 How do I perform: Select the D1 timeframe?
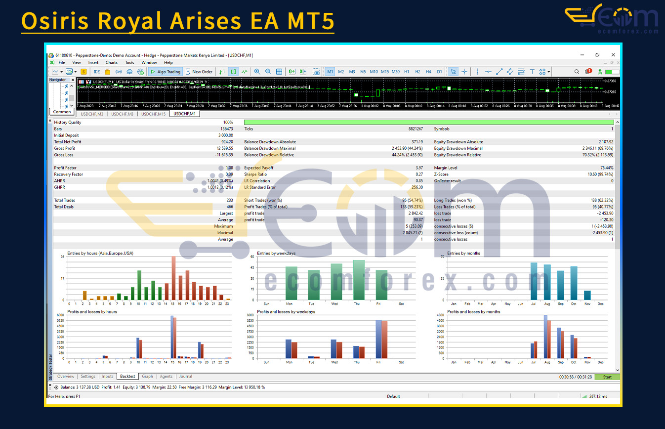tap(439, 72)
